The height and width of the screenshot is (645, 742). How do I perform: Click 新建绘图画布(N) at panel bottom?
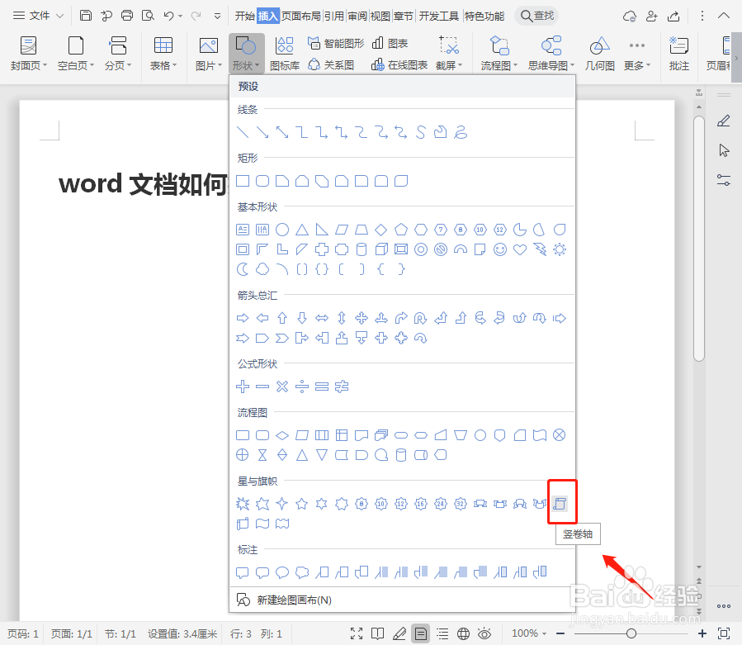click(x=293, y=600)
